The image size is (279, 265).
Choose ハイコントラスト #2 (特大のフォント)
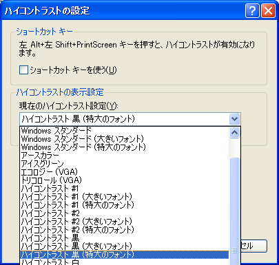tap(124, 230)
